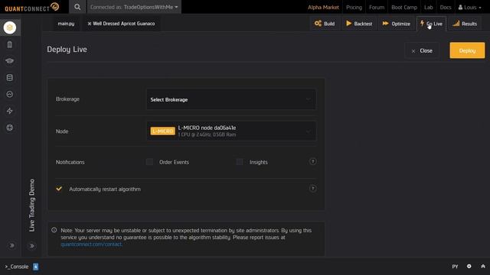Click the Deploy Live heading
490x275 pixels.
(x=67, y=49)
